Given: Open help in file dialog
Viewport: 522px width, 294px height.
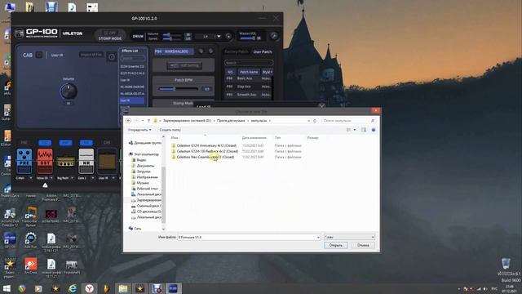Looking at the screenshot, I should [374, 130].
